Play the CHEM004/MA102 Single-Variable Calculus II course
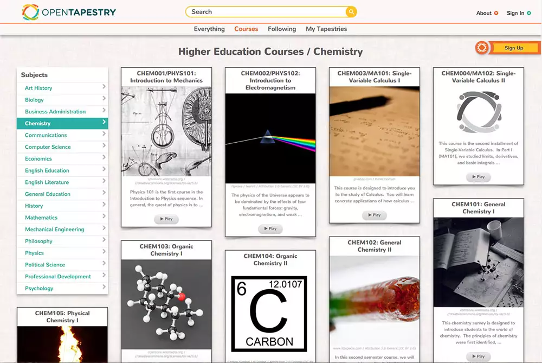Image resolution: width=542 pixels, height=363 pixels. (478, 177)
